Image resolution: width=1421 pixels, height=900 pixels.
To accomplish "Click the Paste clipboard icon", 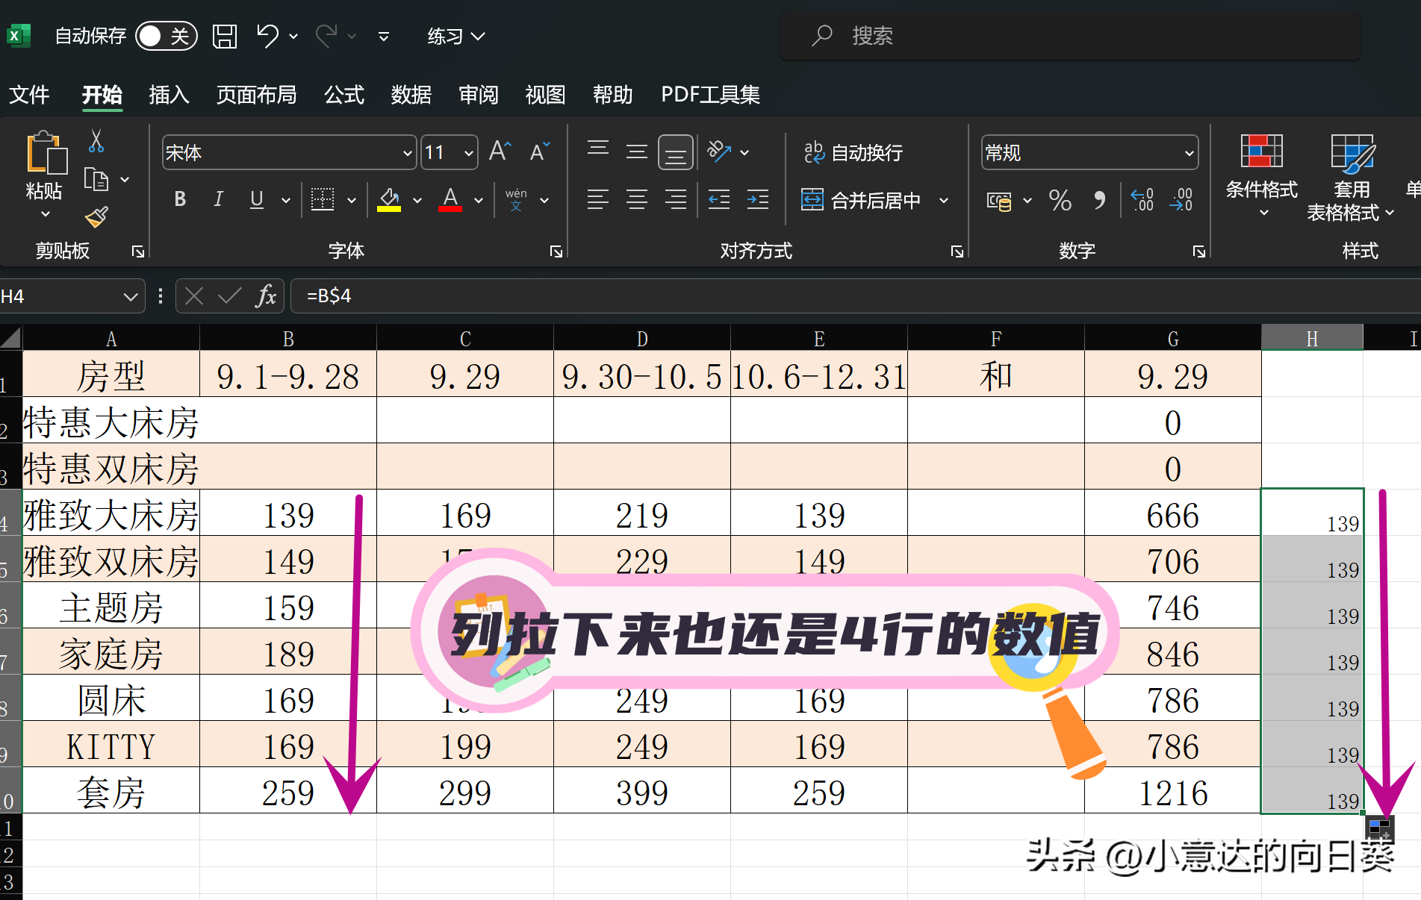I will point(46,153).
